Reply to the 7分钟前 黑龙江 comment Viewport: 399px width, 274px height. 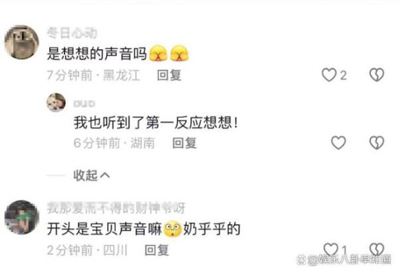169,75
